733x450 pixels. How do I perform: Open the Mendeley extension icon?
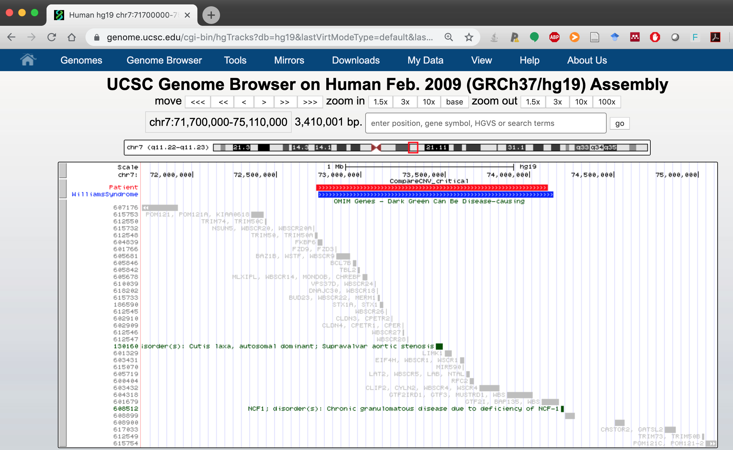tap(635, 37)
